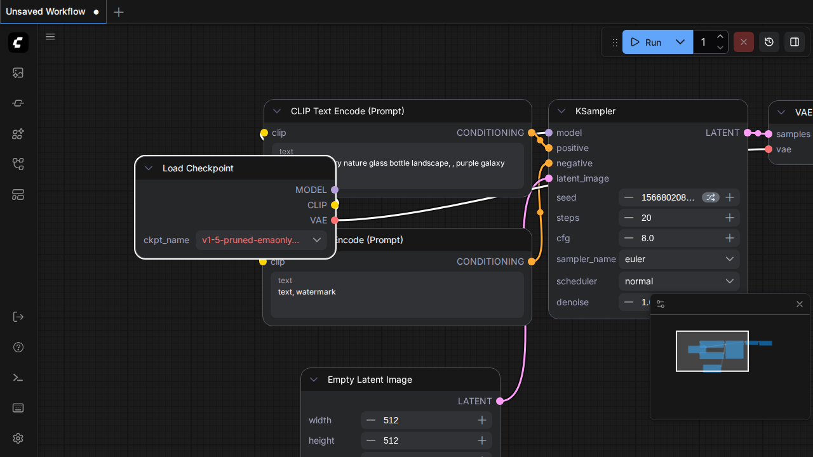
Task: Open the model library sidebar icon
Action: (x=18, y=134)
